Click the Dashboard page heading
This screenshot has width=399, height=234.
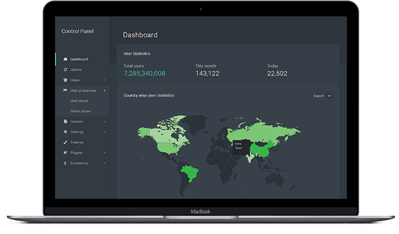point(140,35)
